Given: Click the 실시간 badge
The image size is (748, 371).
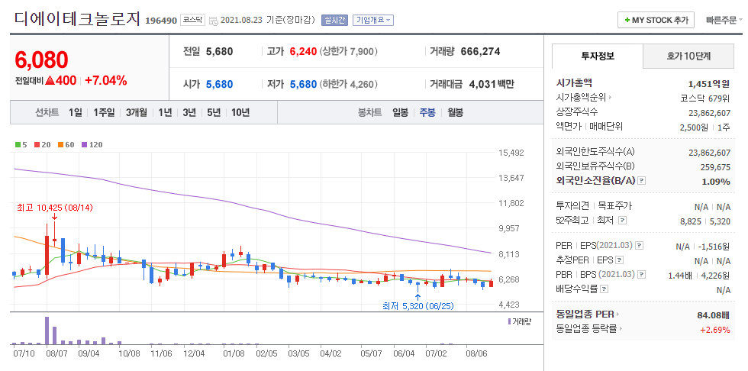Looking at the screenshot, I should pyautogui.click(x=334, y=20).
